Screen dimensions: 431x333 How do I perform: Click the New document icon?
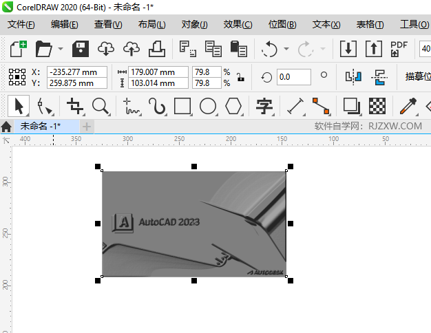(x=19, y=49)
